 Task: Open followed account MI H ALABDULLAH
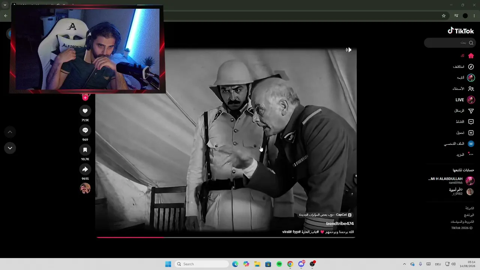(x=451, y=181)
